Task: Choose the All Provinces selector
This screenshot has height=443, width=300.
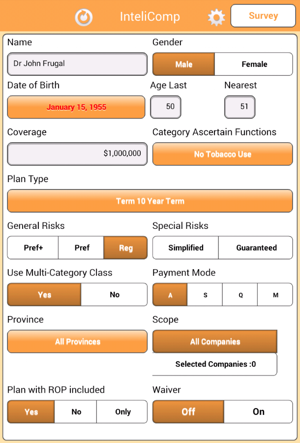Action: click(77, 342)
